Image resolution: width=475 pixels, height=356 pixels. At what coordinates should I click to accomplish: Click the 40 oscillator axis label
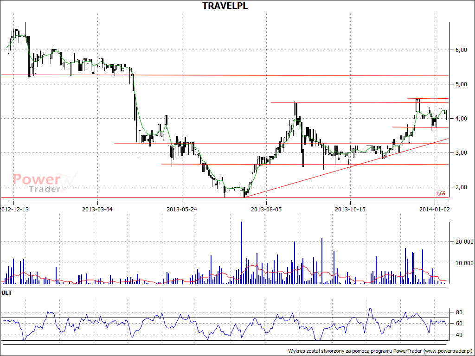[x=459, y=335]
